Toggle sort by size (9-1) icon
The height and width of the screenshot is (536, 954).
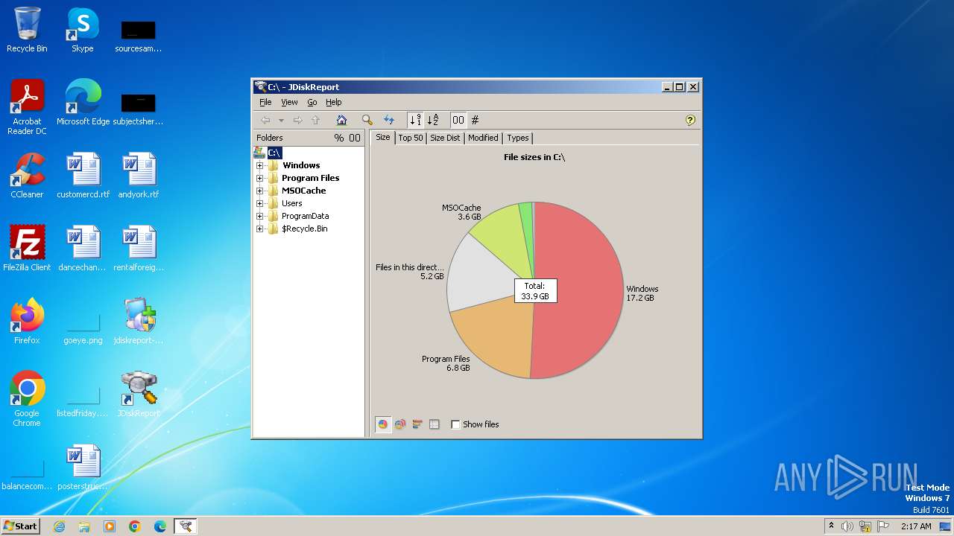point(415,120)
